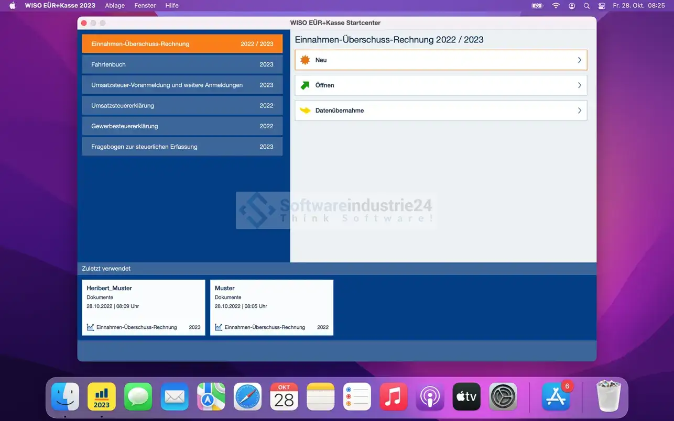
Task: Open Safari from the dock
Action: pyautogui.click(x=247, y=396)
